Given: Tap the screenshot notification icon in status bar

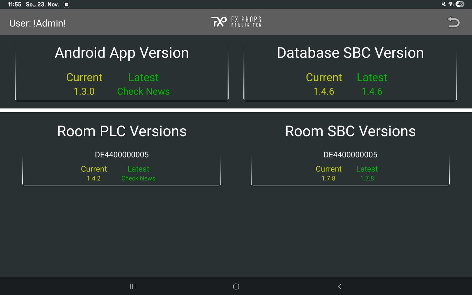Looking at the screenshot, I should coord(66,4).
